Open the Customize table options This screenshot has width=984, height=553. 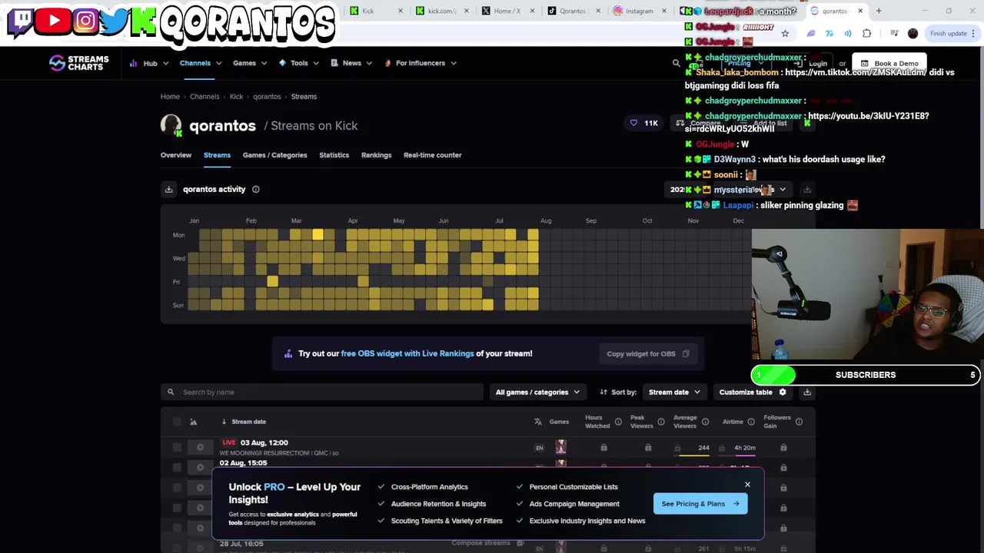[752, 392]
